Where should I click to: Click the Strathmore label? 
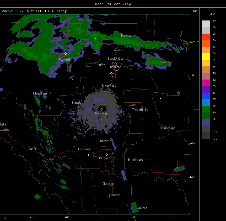point(135,160)
